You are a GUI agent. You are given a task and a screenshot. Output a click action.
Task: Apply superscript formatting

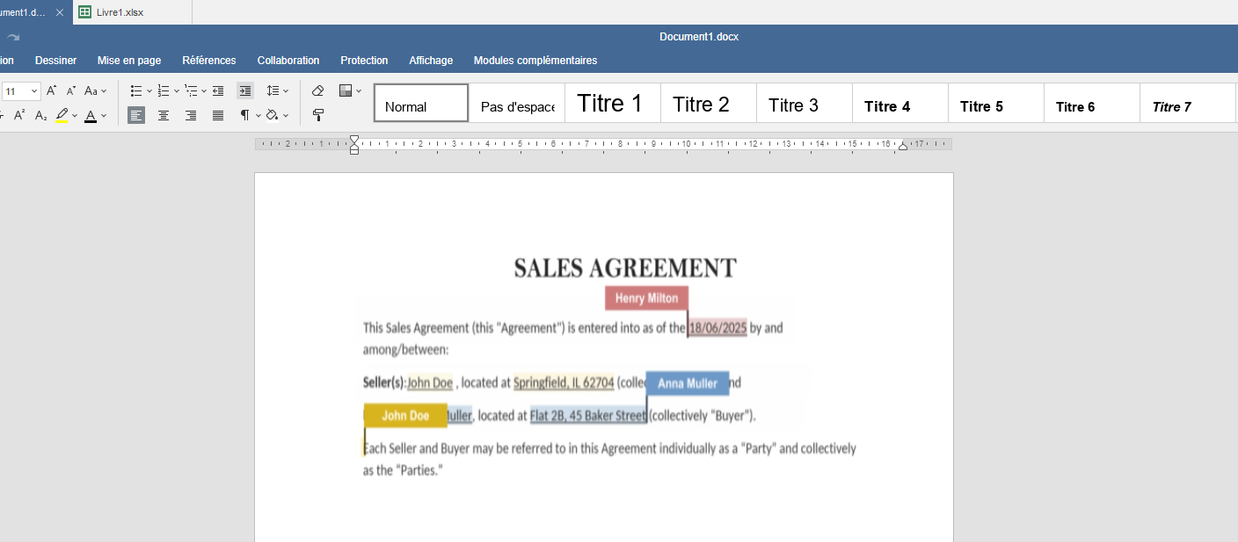click(x=18, y=115)
